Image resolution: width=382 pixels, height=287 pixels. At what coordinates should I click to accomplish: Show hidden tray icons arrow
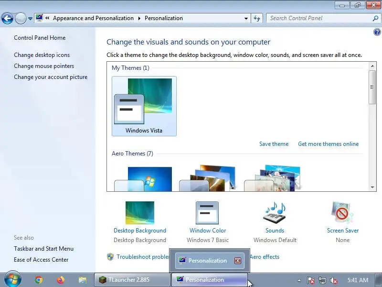[x=299, y=280]
